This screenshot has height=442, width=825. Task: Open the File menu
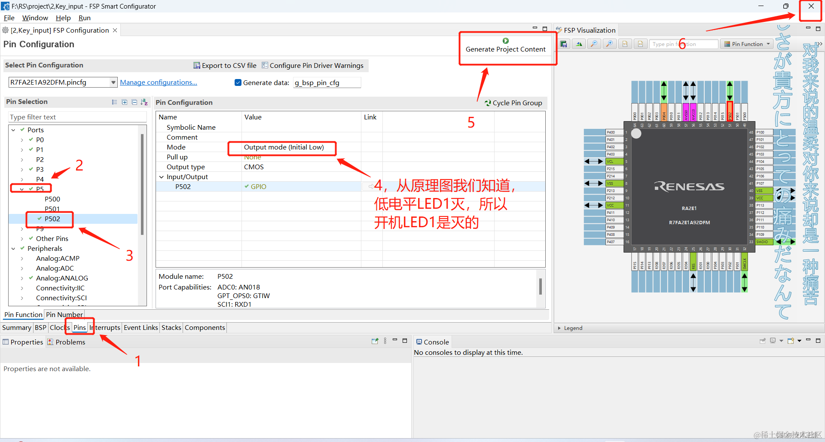tap(9, 18)
